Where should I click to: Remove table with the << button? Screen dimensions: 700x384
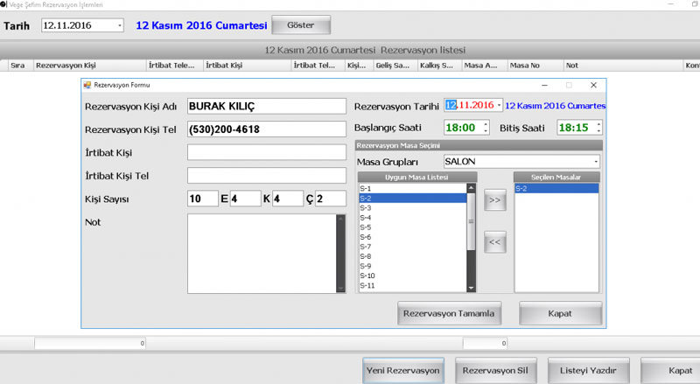494,242
